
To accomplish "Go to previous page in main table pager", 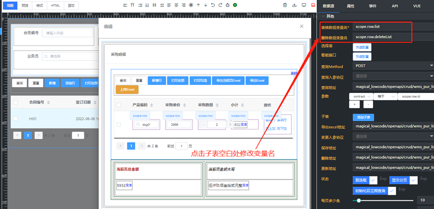I will click(17, 135).
